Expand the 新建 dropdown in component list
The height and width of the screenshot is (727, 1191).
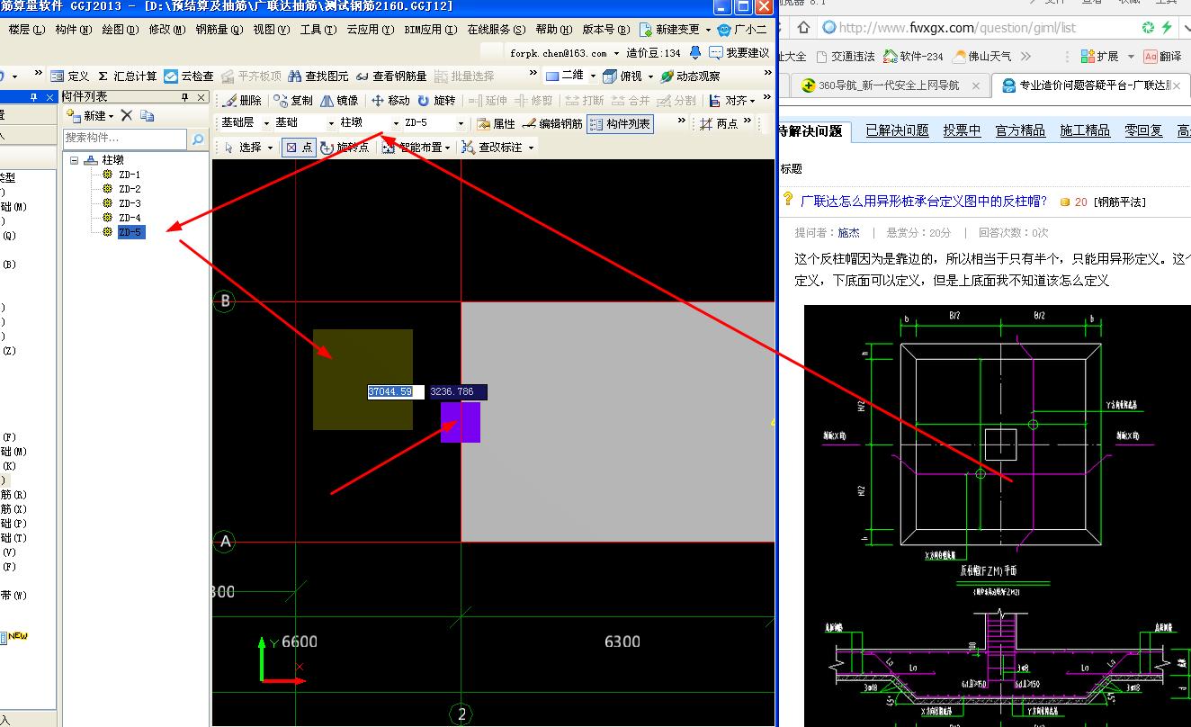[x=112, y=116]
